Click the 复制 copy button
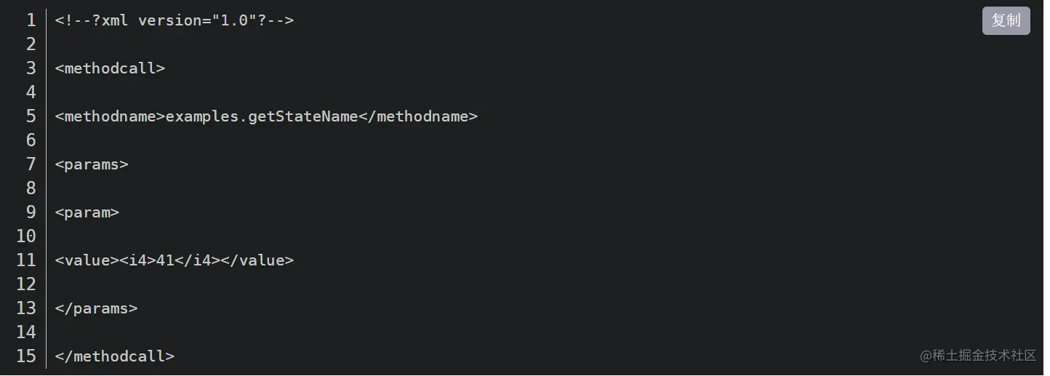The image size is (1050, 376). (x=1006, y=21)
